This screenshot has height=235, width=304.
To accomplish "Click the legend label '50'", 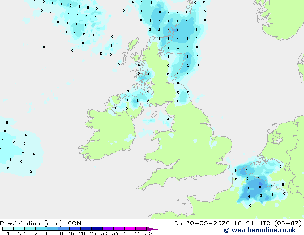I will (148, 233).
